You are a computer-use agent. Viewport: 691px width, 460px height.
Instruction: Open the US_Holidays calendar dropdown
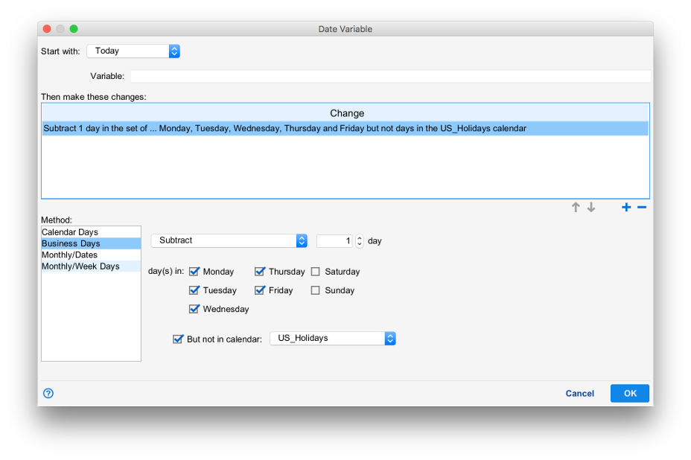pyautogui.click(x=332, y=338)
